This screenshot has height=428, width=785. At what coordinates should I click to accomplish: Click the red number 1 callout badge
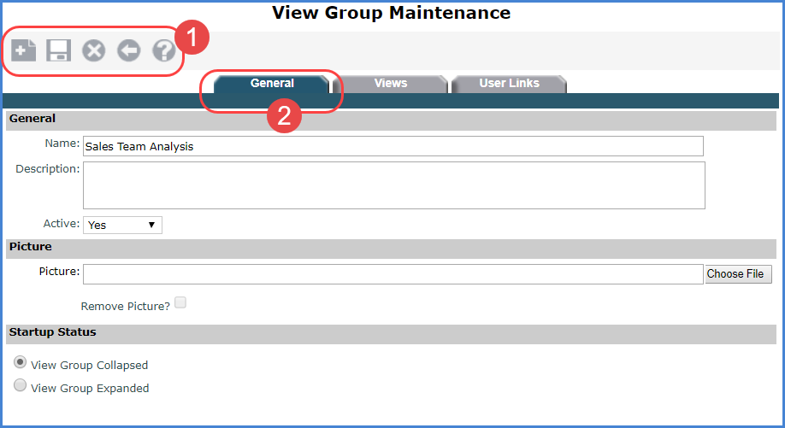coord(192,38)
